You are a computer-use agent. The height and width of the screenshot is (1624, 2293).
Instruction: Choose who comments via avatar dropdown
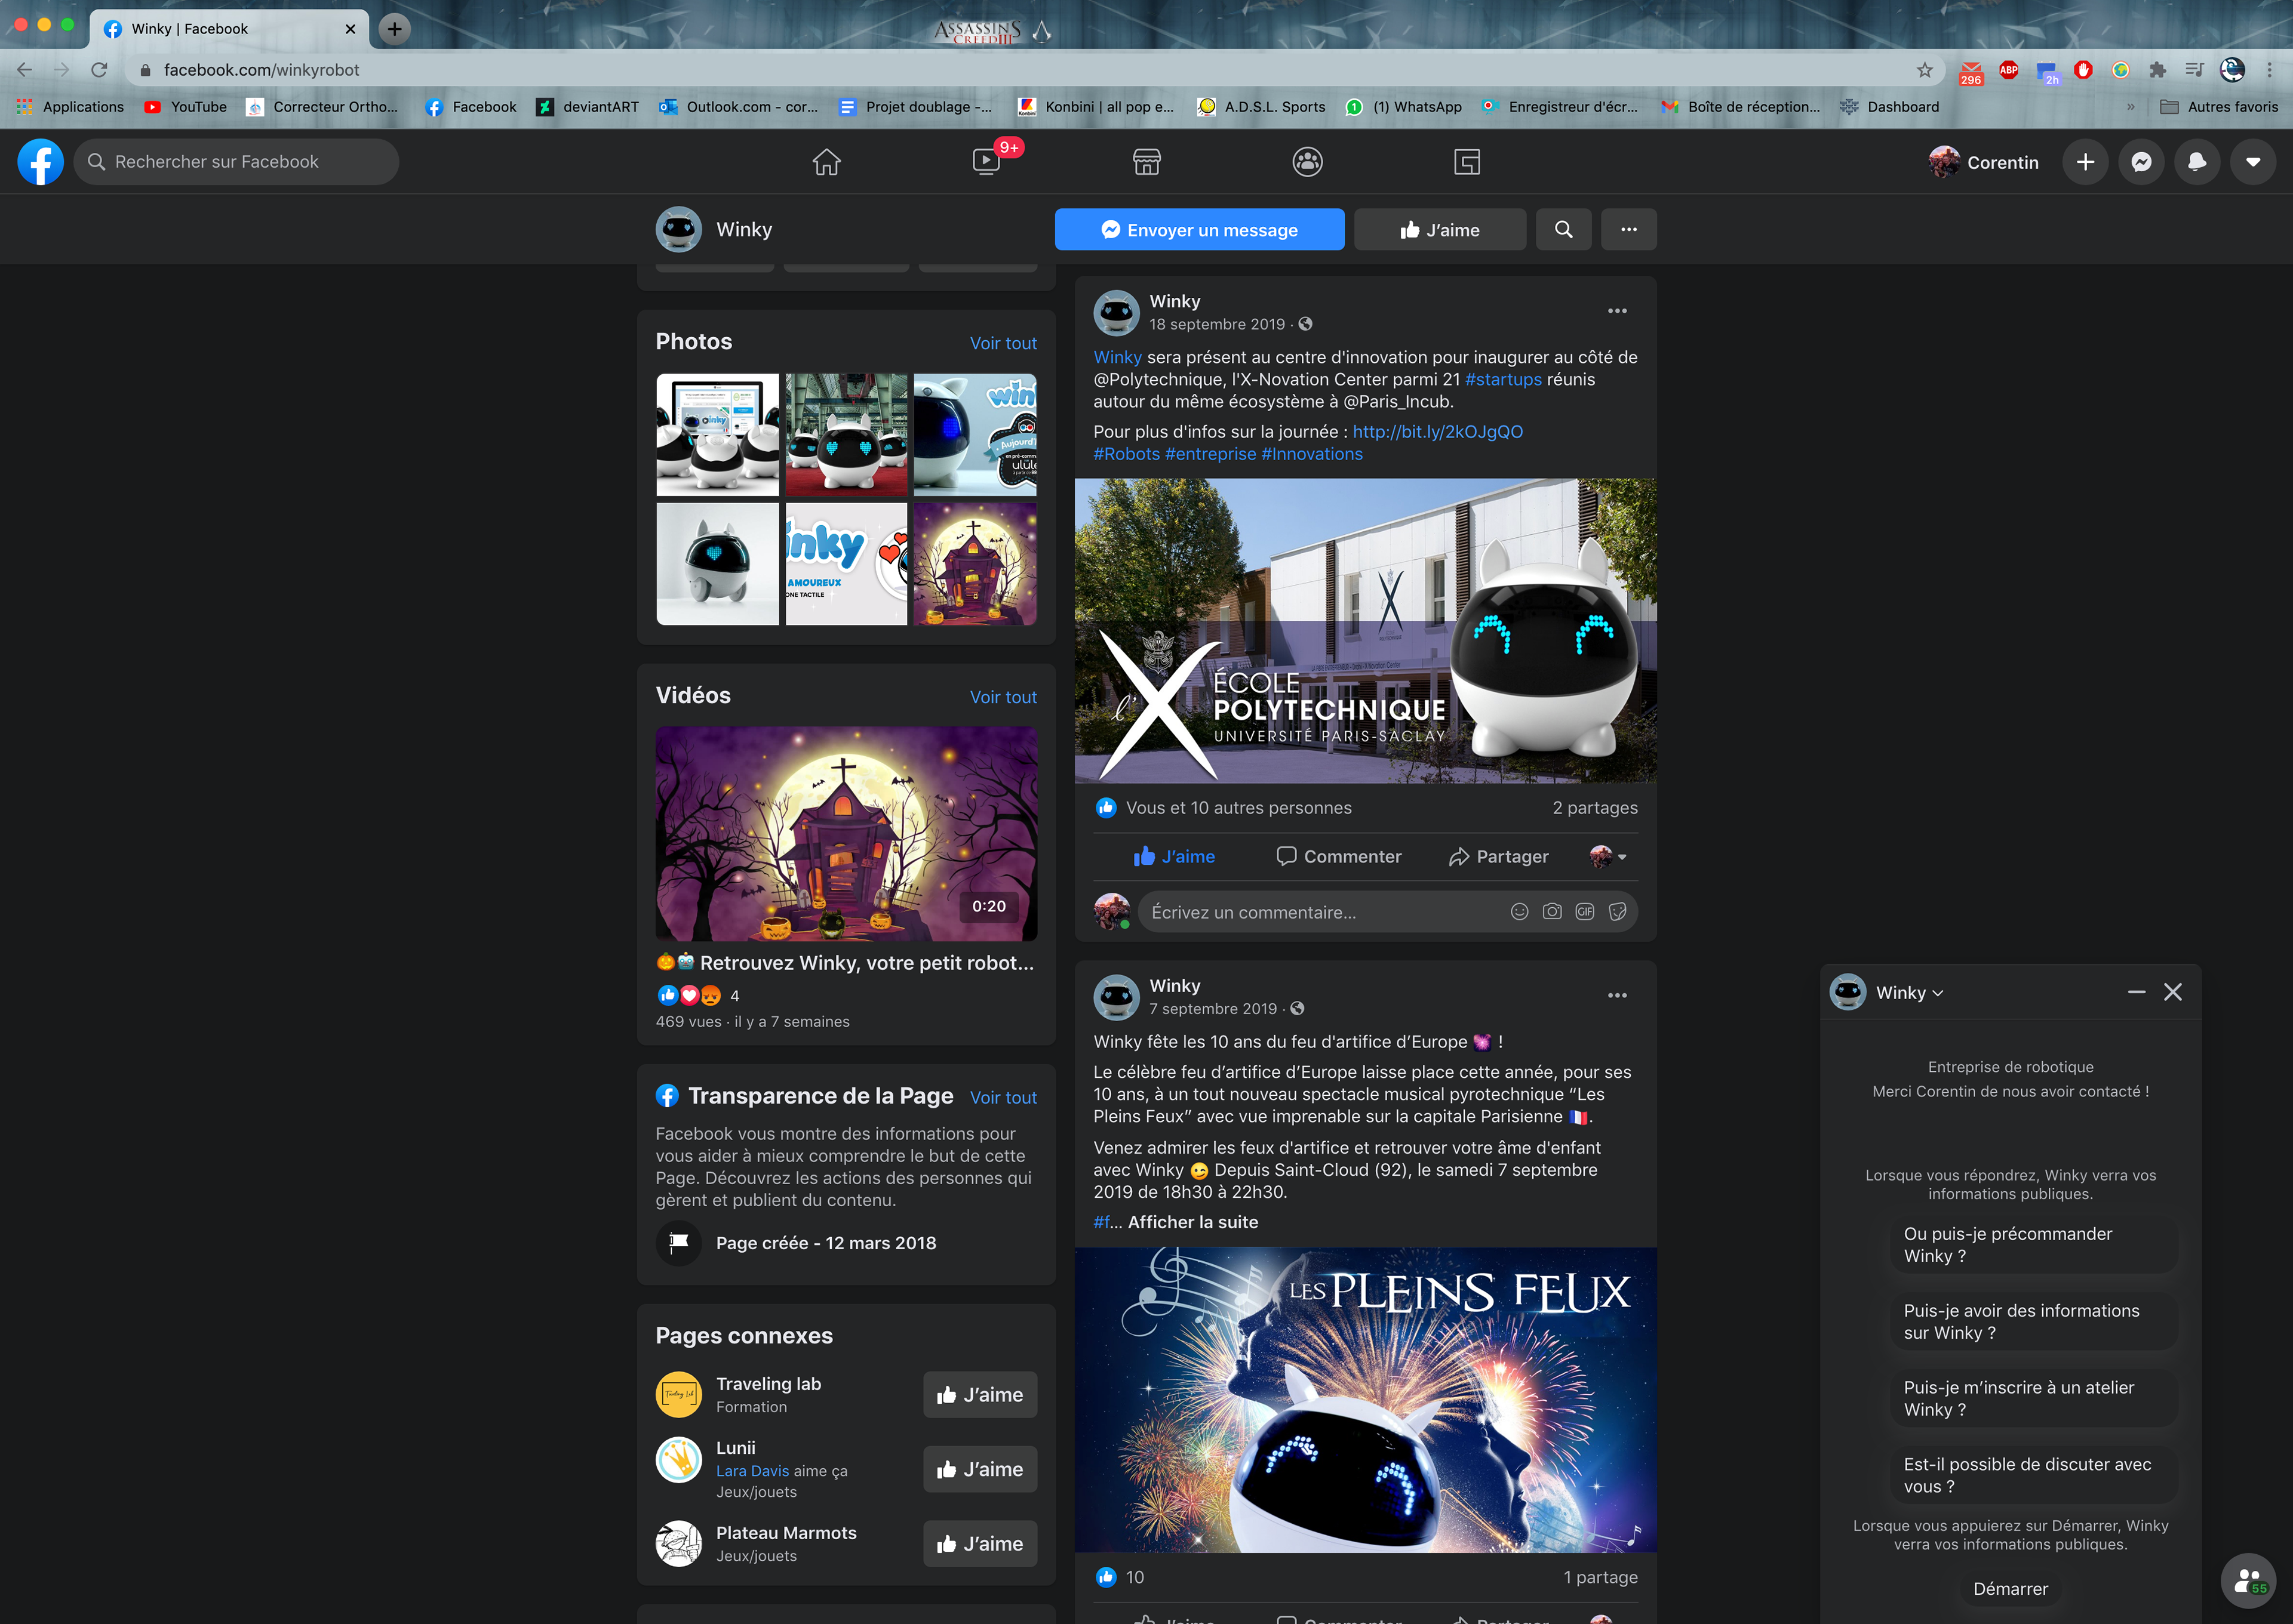[x=1609, y=856]
